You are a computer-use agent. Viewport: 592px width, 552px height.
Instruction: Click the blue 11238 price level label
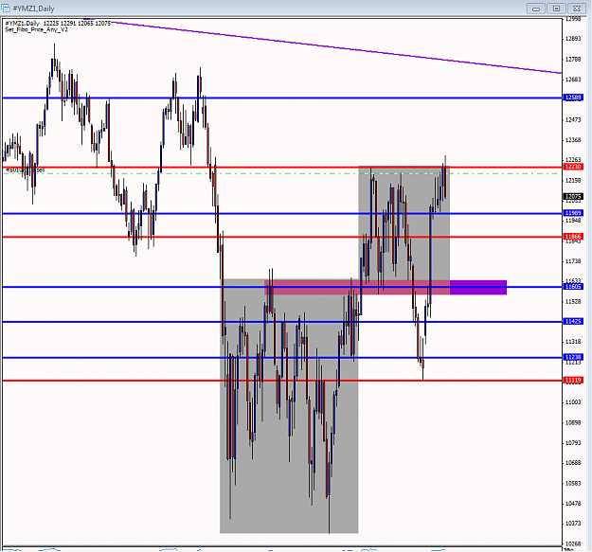coord(573,357)
